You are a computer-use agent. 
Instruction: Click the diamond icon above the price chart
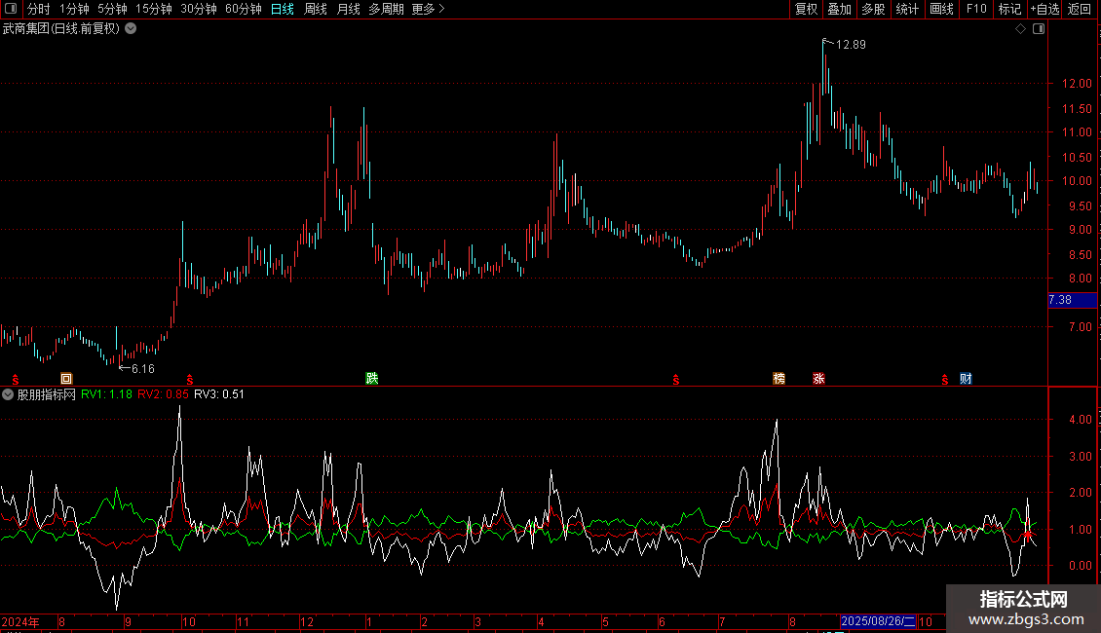(x=1021, y=29)
